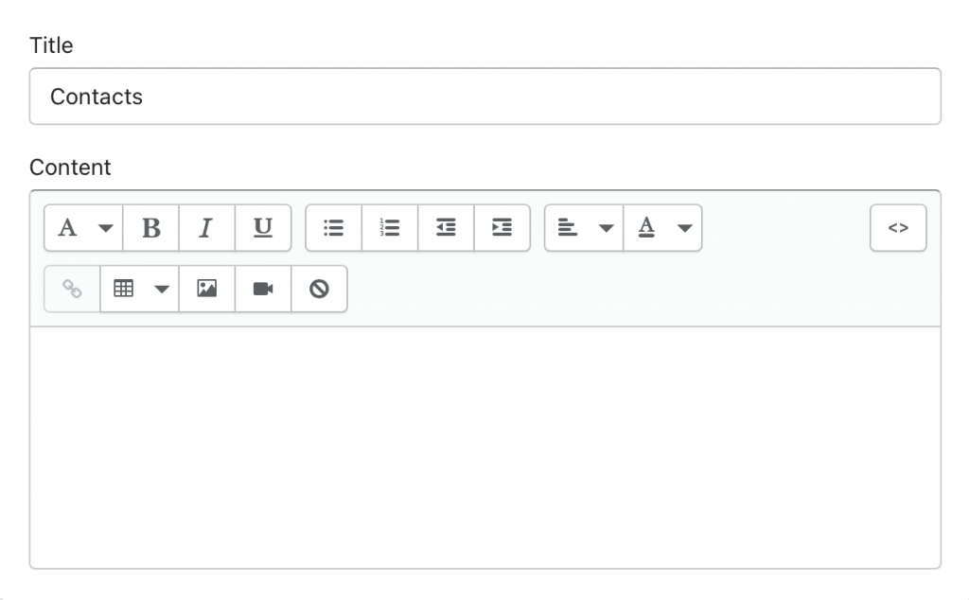Insert an unordered bullet list

333,227
